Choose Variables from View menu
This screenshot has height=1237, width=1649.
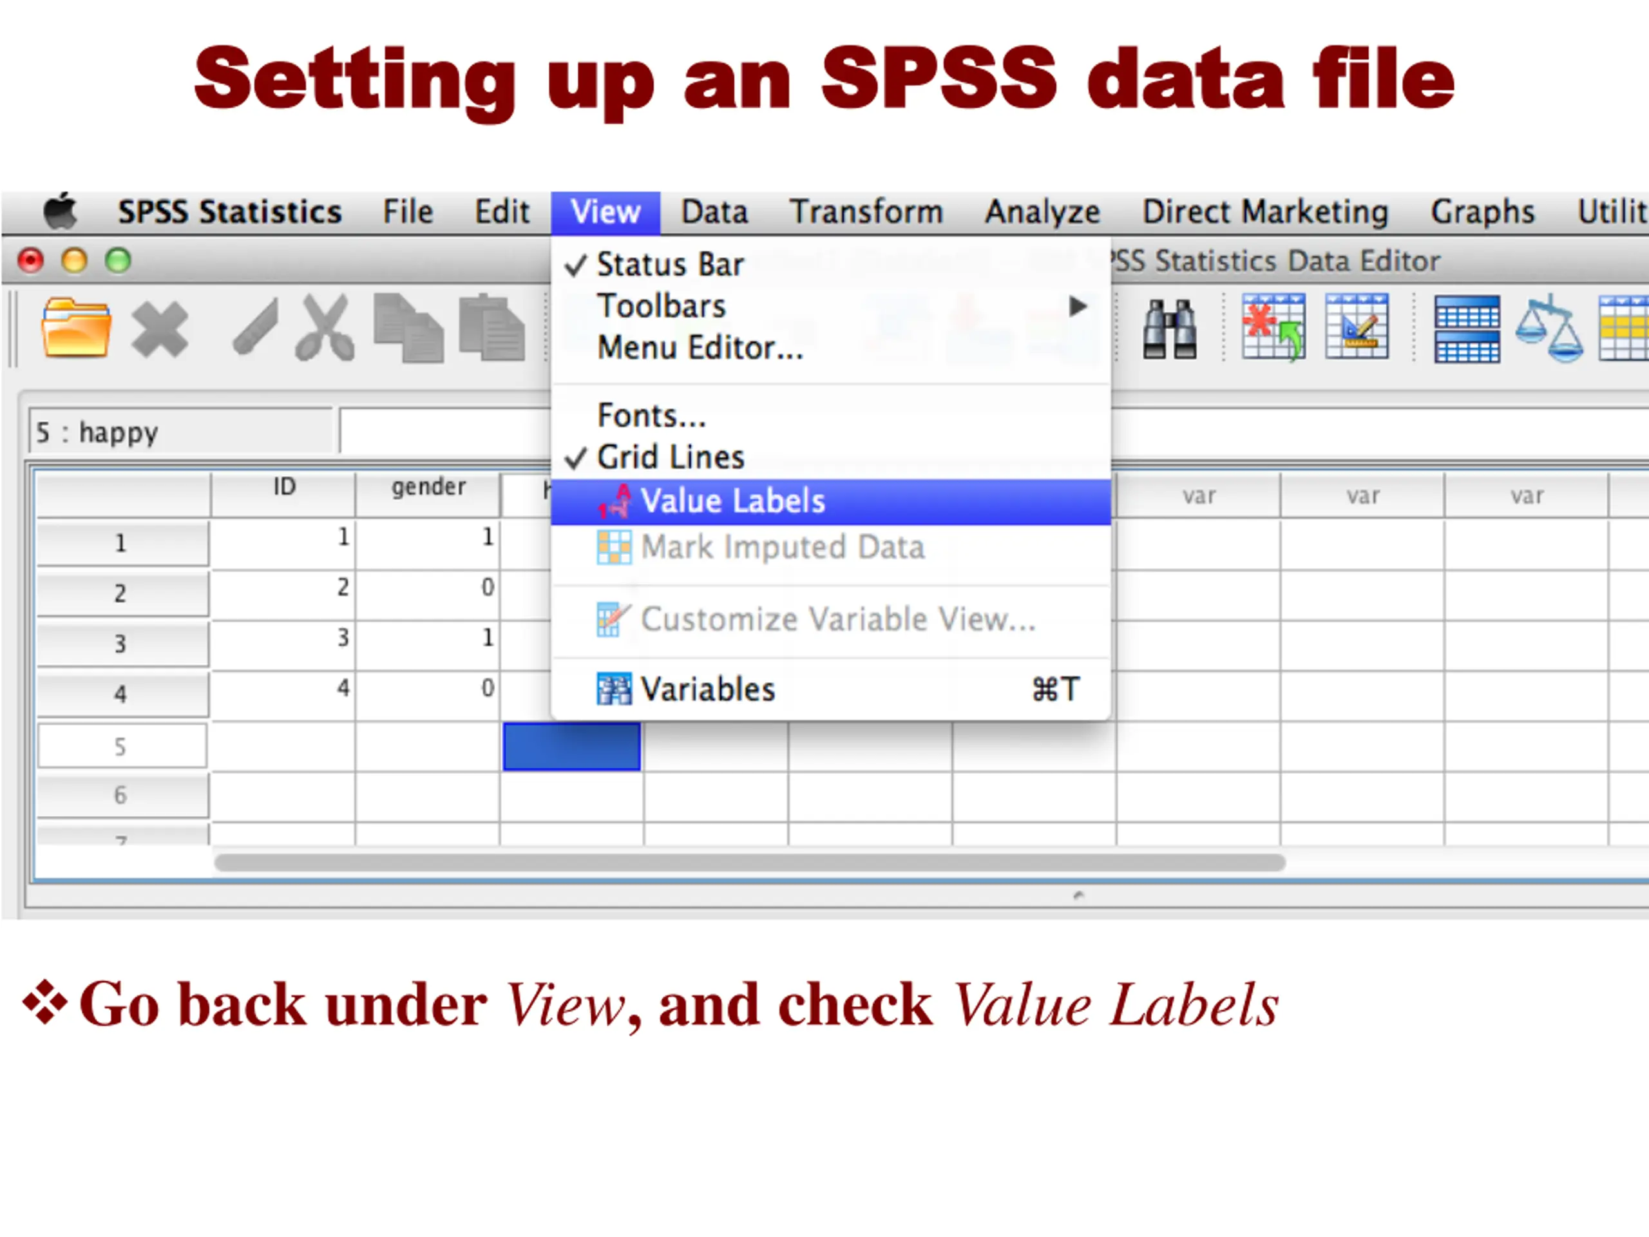click(830, 690)
